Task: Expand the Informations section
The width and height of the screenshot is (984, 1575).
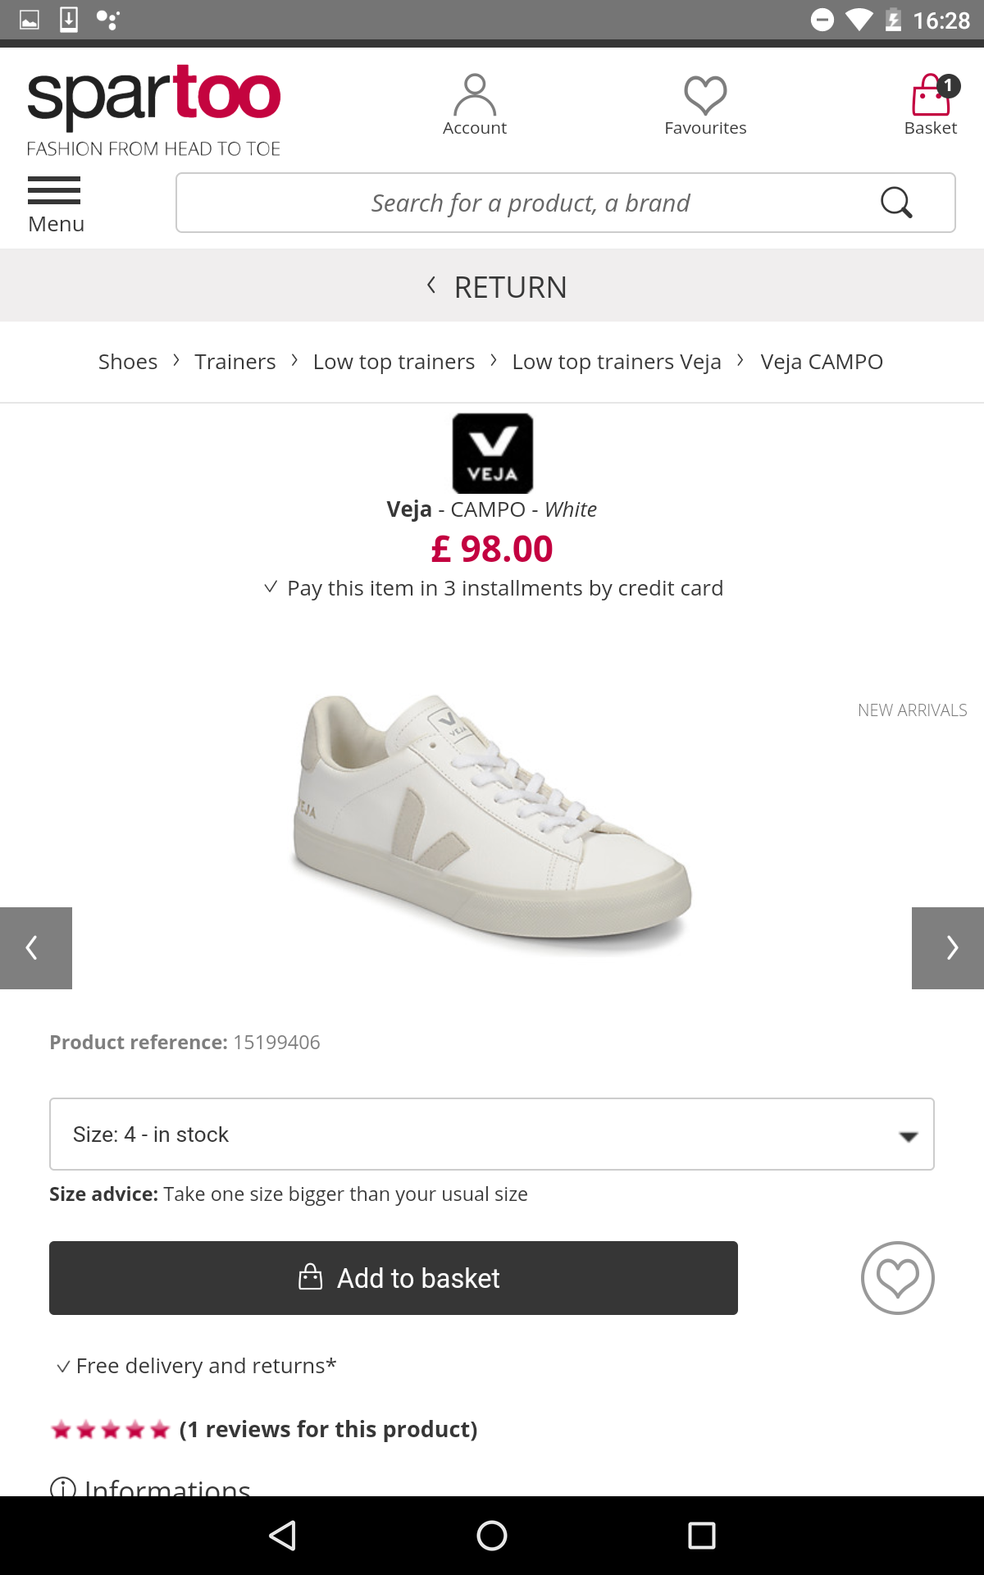Action: pyautogui.click(x=151, y=1486)
